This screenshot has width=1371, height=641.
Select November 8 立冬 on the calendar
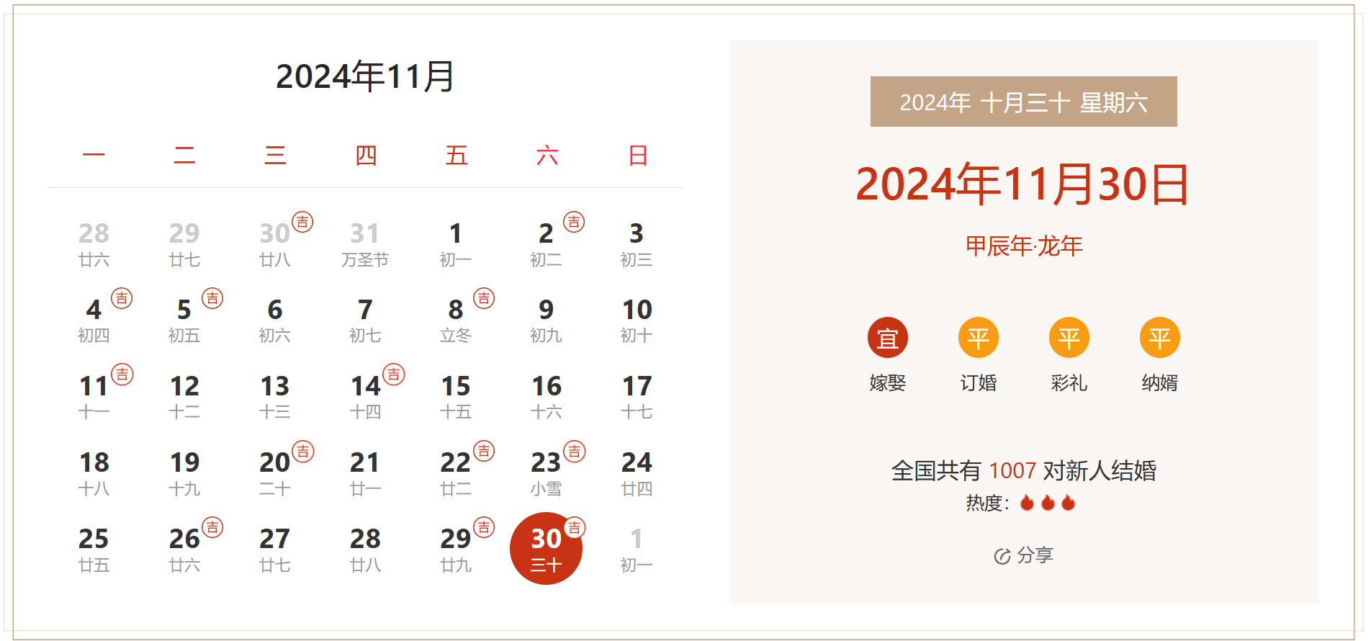click(456, 320)
